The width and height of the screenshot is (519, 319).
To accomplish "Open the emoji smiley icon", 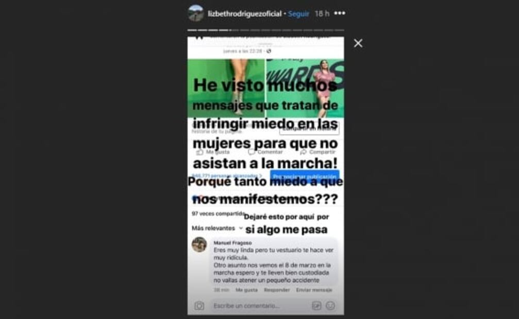I will tap(330, 306).
